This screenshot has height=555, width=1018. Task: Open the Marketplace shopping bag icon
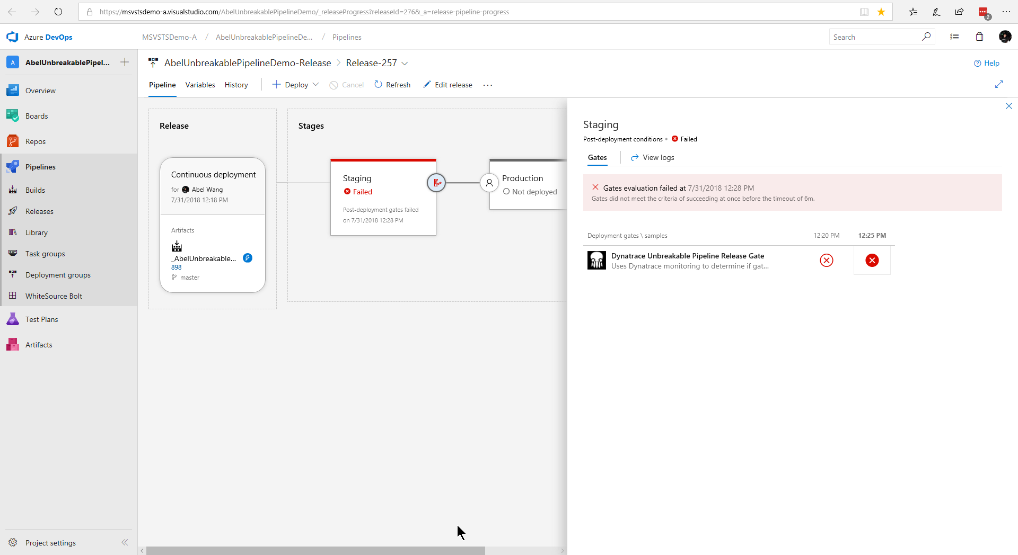979,37
